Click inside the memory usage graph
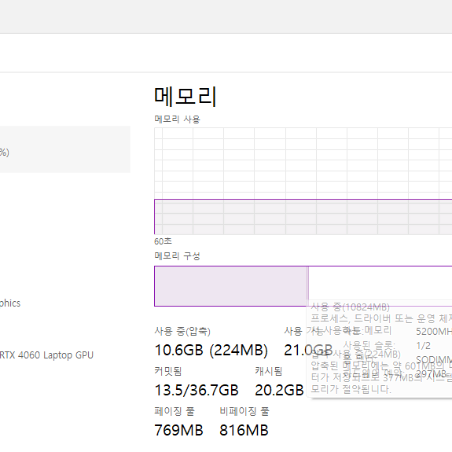 303,181
